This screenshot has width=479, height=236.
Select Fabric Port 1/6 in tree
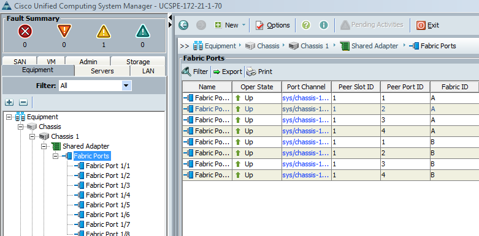[x=108, y=215]
